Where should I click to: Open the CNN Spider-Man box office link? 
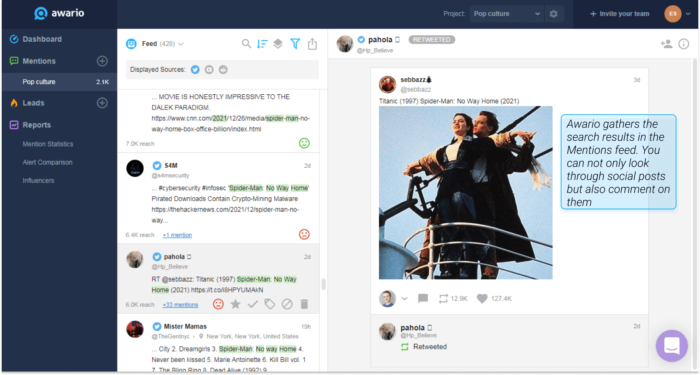pyautogui.click(x=231, y=124)
